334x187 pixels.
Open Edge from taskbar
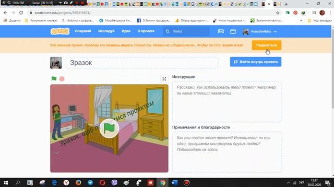point(54,182)
